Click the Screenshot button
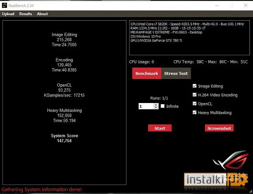 [219, 128]
